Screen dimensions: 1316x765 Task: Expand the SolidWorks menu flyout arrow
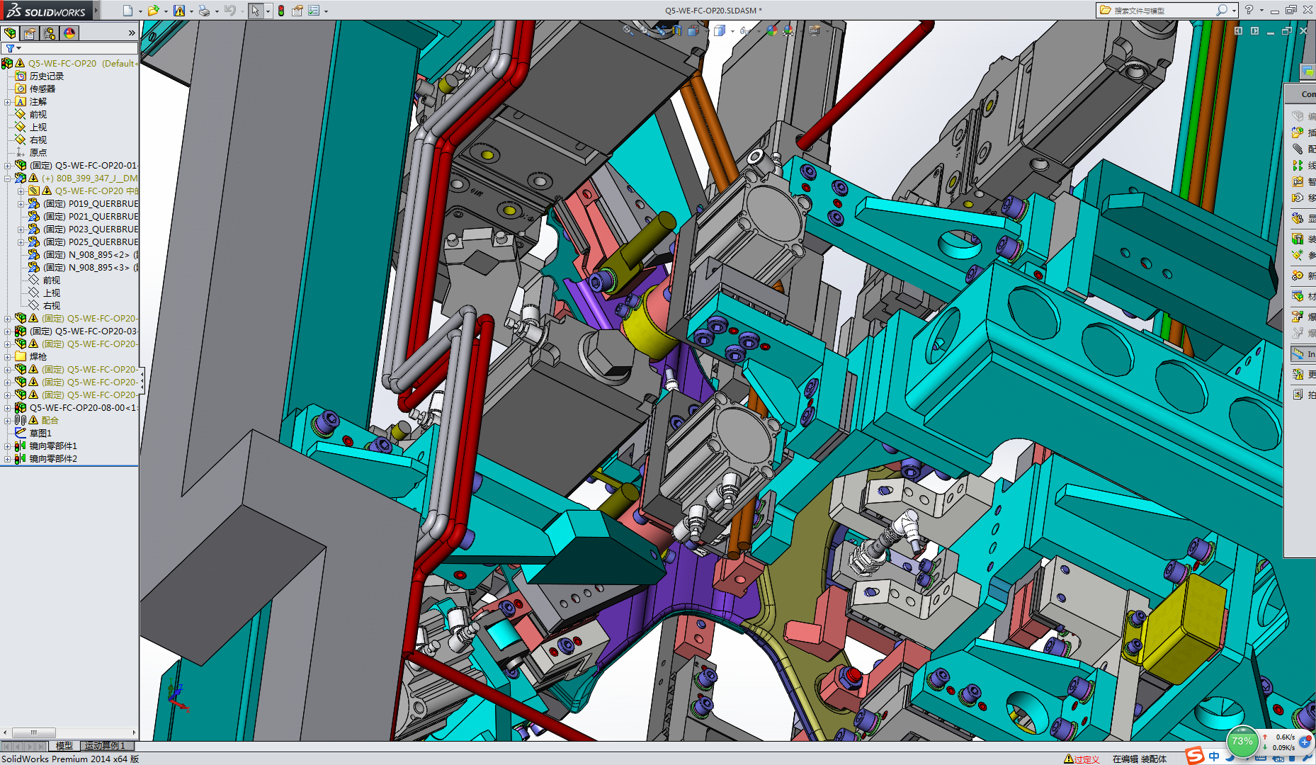(x=96, y=10)
